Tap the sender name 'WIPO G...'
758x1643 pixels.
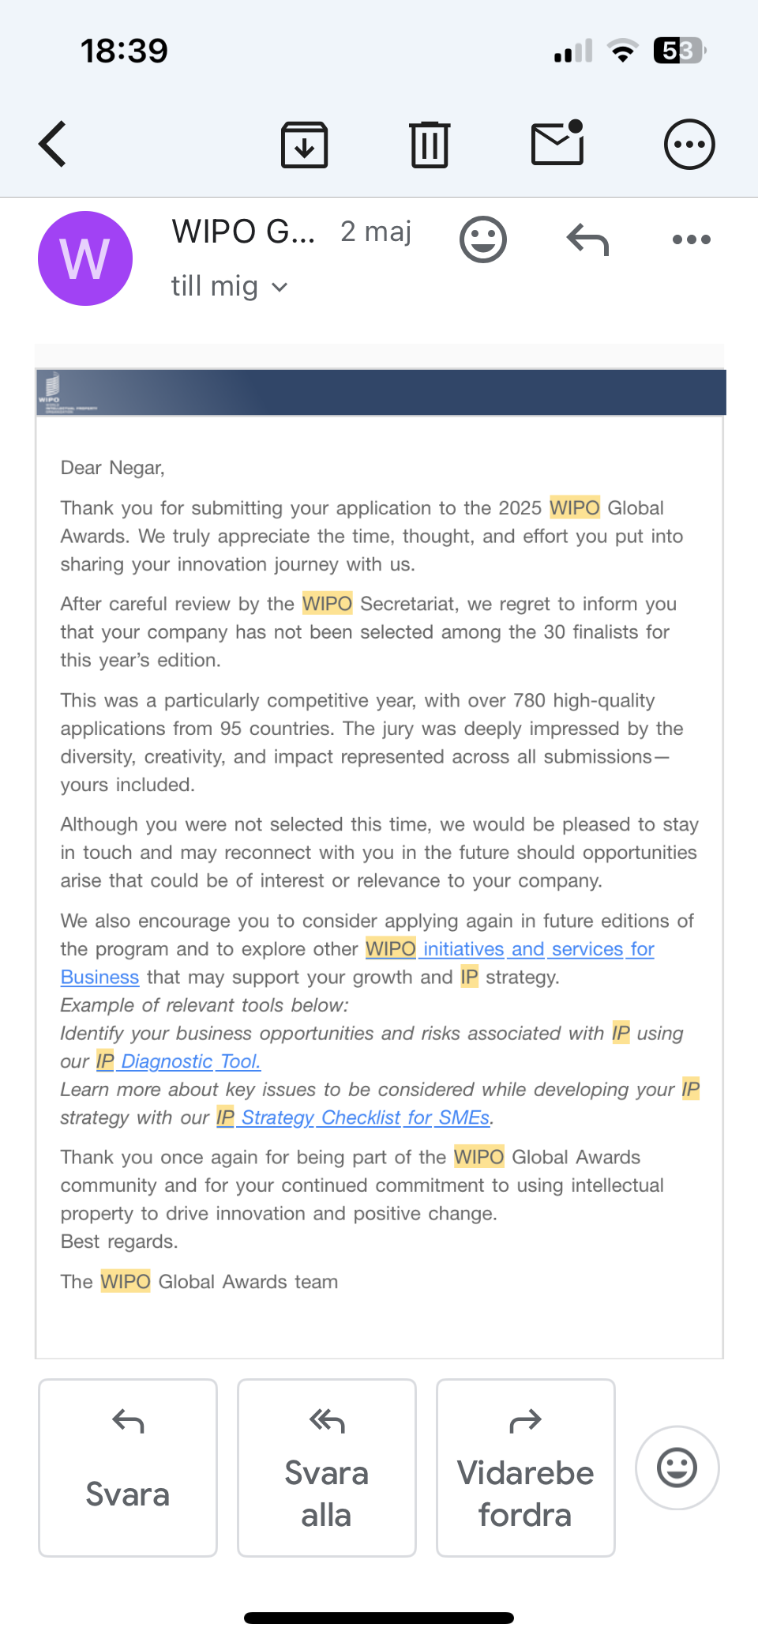point(243,232)
